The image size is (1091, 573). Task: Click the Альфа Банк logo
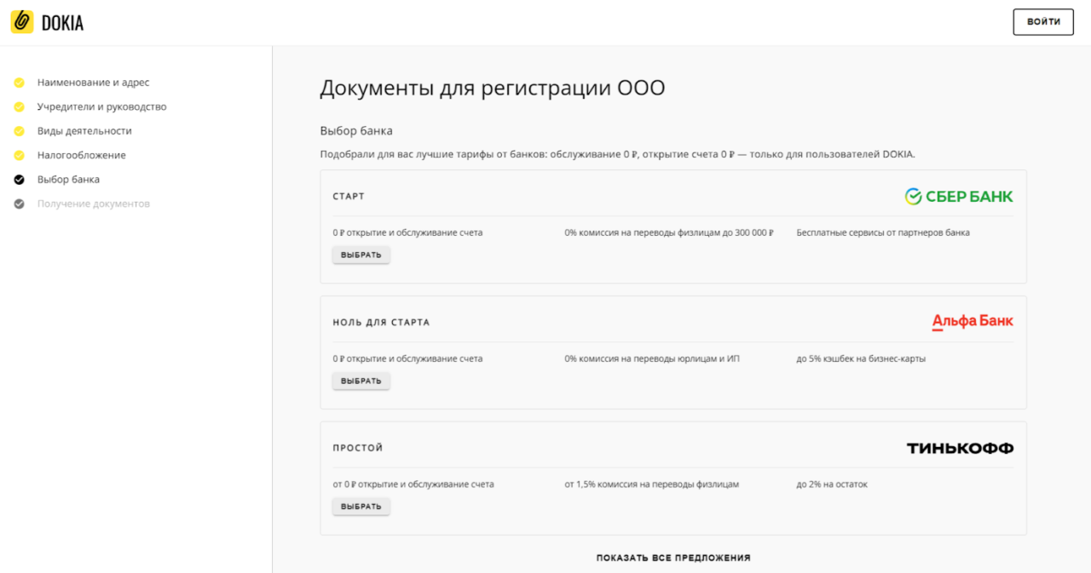coord(973,322)
